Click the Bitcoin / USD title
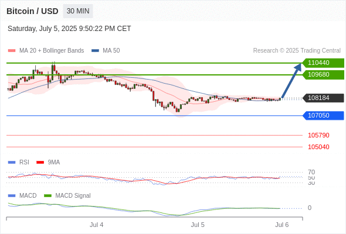The width and height of the screenshot is (346, 234). 32,11
